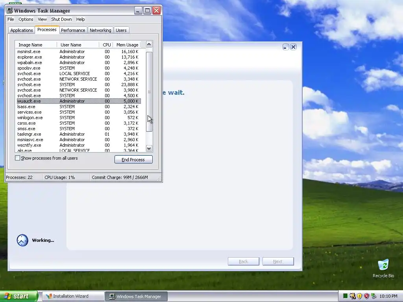The width and height of the screenshot is (403, 302).
Task: Select the explorer.exe process row
Action: [x=79, y=57]
